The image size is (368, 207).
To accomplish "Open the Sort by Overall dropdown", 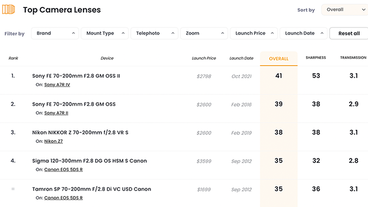I will tap(345, 9).
